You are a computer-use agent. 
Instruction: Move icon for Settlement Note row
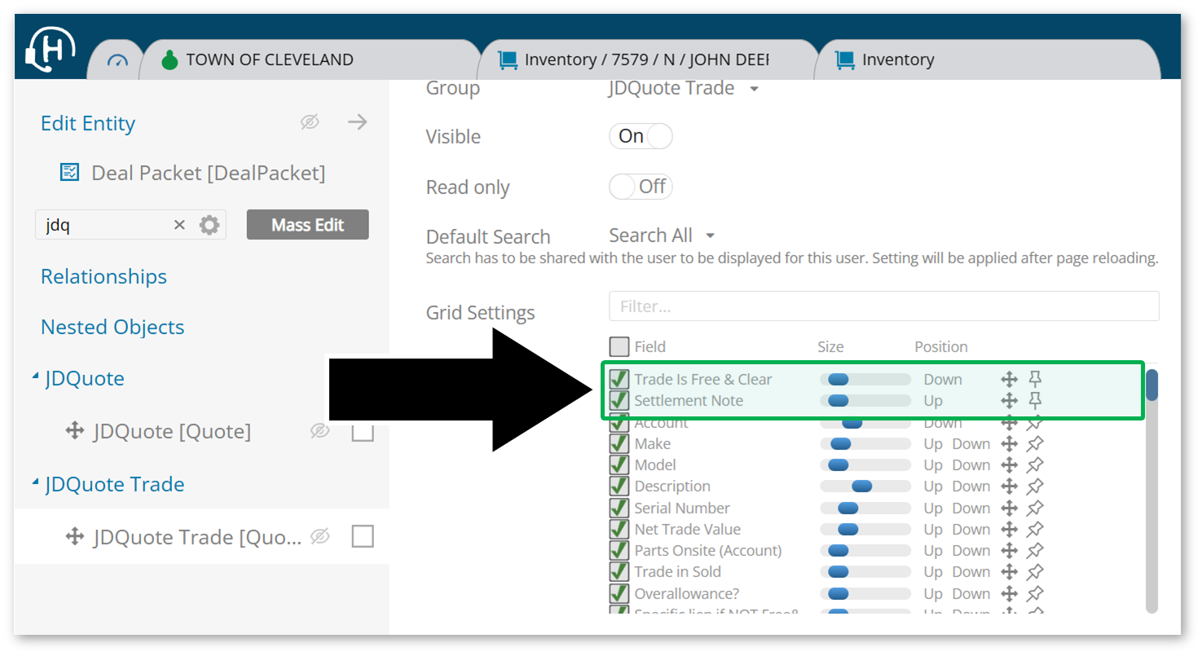(1009, 400)
